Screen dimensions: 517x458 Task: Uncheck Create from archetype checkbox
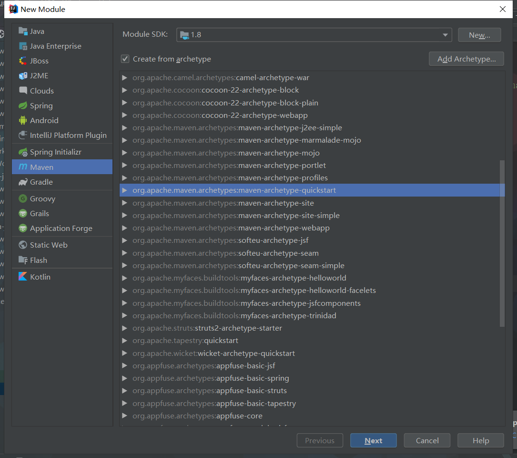[125, 59]
